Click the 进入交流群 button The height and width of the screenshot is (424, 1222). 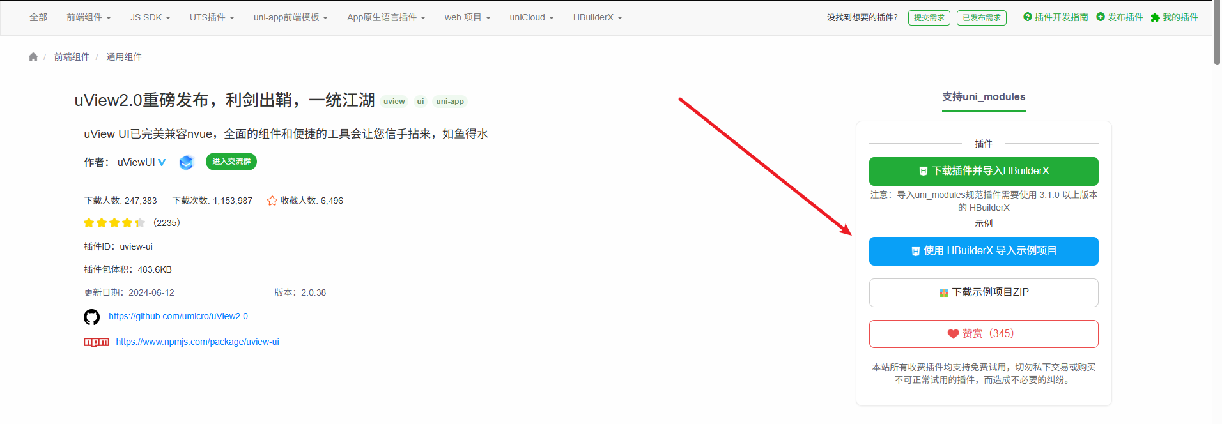(231, 162)
